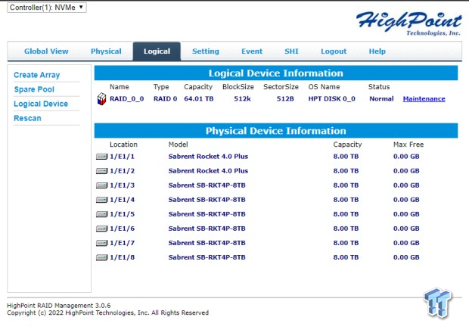
Task: Click the HPT DISK 0_0 OS name
Action: (x=332, y=98)
